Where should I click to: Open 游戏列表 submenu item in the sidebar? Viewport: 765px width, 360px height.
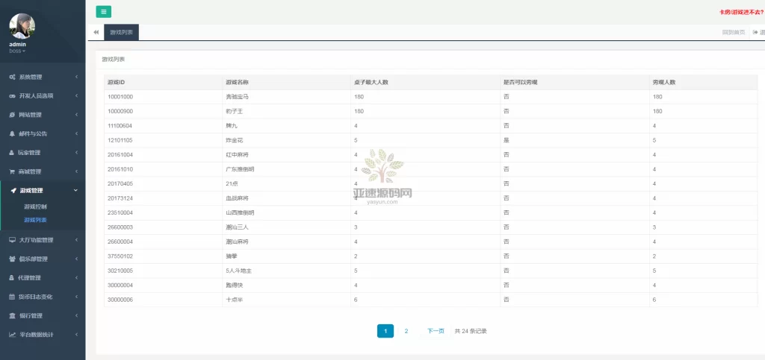point(35,220)
